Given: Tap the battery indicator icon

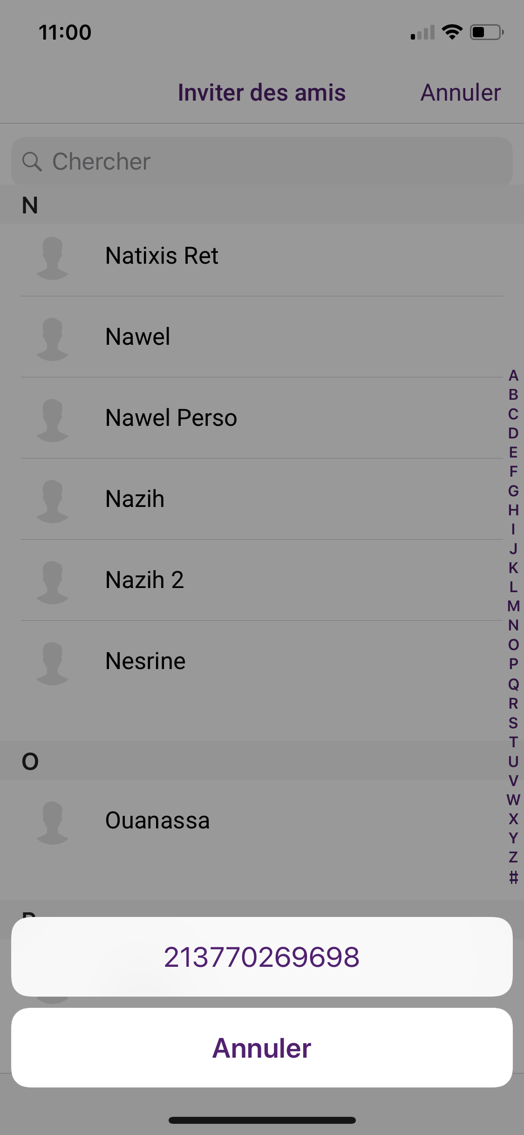Looking at the screenshot, I should point(486,32).
